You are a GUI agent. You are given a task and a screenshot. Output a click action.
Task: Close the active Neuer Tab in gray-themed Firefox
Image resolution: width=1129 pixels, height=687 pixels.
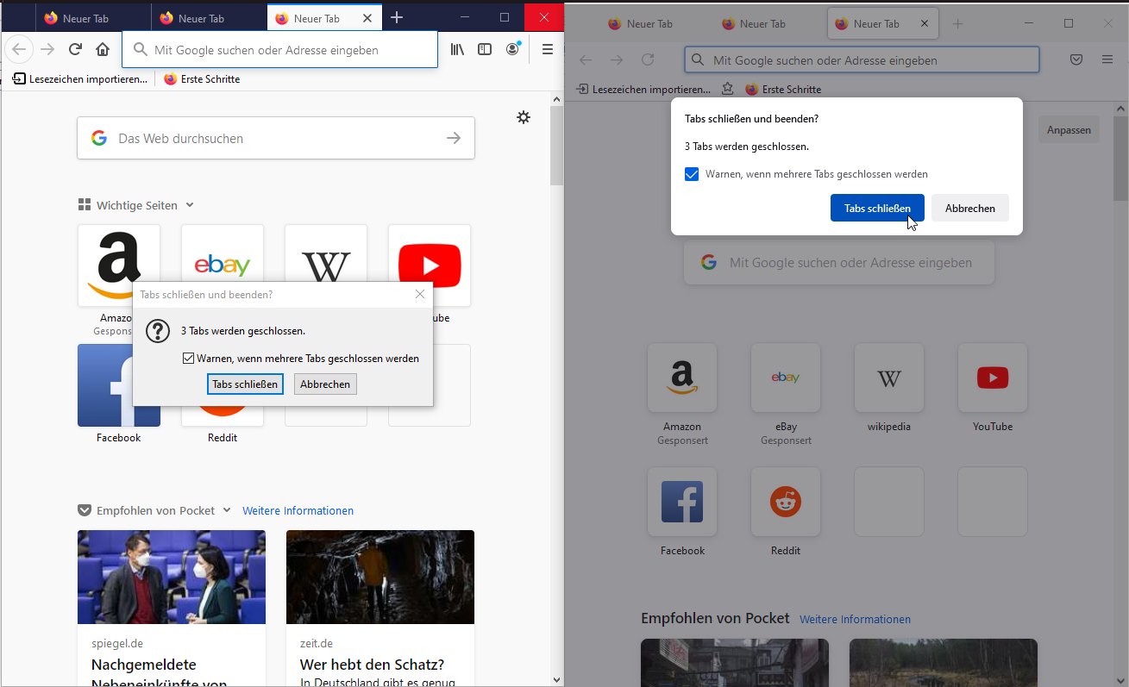(x=925, y=23)
